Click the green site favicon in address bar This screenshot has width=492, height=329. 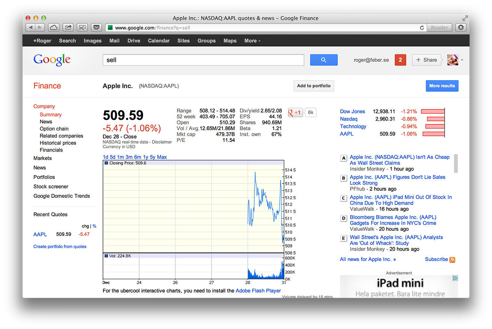click(x=110, y=28)
